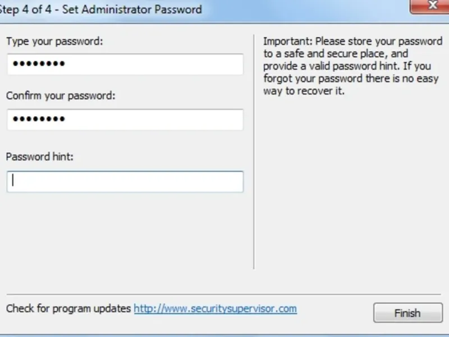Close the Set Administrator Password dialog

(x=430, y=6)
